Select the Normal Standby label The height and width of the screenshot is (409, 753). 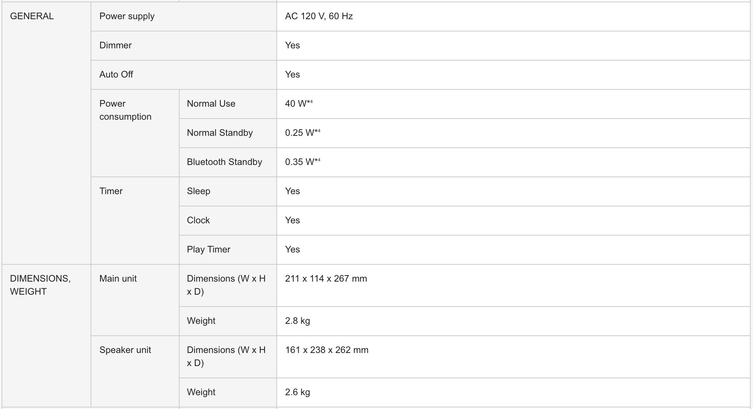[220, 133]
